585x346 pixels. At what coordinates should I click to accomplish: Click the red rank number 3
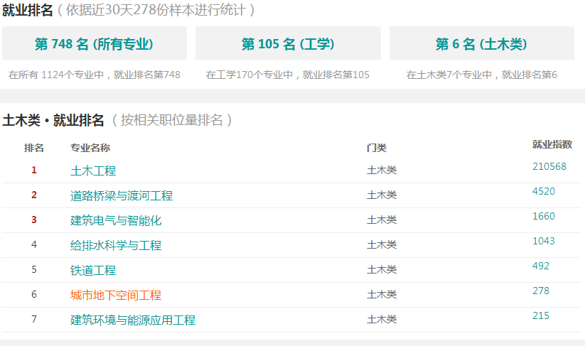click(x=34, y=220)
